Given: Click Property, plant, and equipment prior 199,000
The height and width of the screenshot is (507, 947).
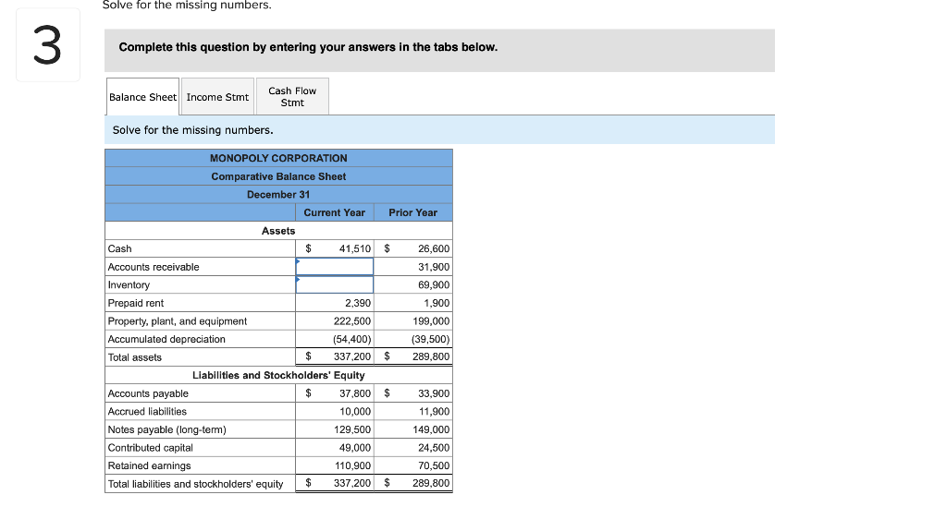Looking at the screenshot, I should (431, 320).
